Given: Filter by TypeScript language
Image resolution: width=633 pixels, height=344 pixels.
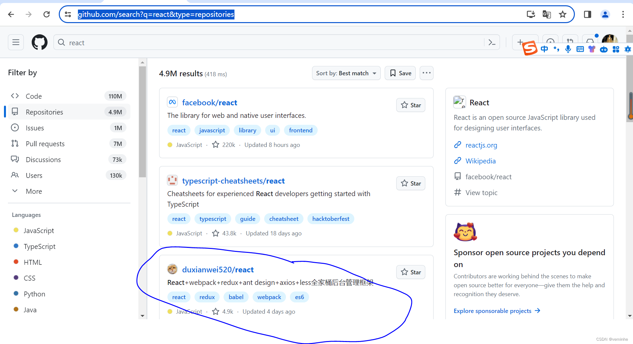Looking at the screenshot, I should click(40, 246).
